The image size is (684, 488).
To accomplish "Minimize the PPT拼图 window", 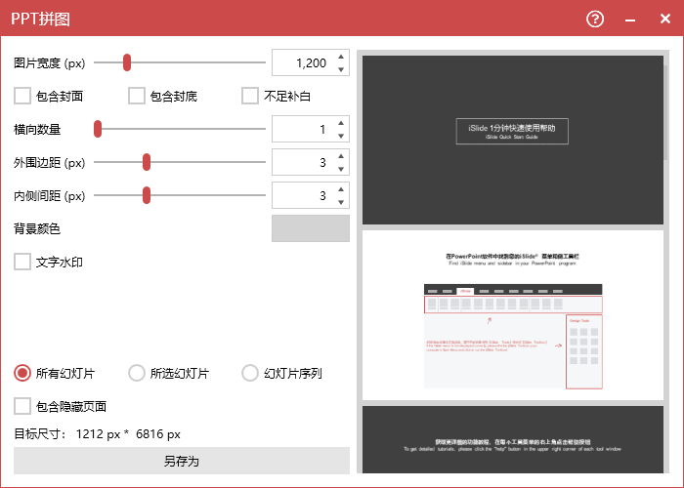I will [630, 20].
